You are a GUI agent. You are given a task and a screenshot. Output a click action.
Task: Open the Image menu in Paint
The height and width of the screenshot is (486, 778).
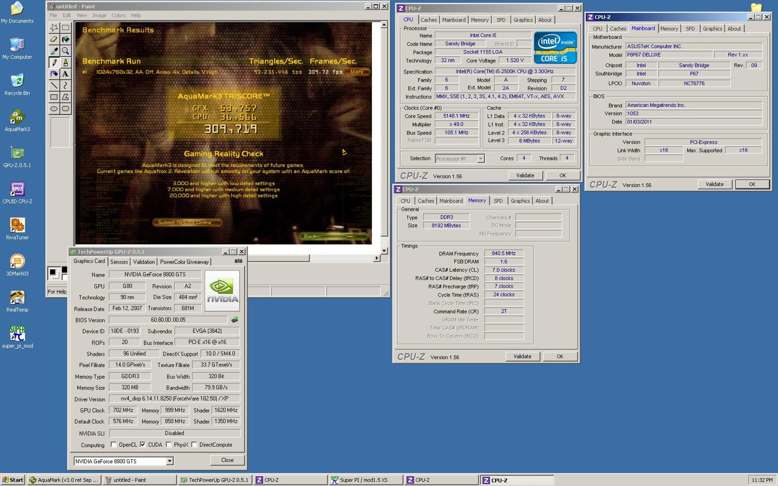point(99,15)
